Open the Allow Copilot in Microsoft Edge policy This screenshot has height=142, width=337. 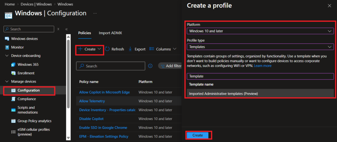[x=104, y=92]
